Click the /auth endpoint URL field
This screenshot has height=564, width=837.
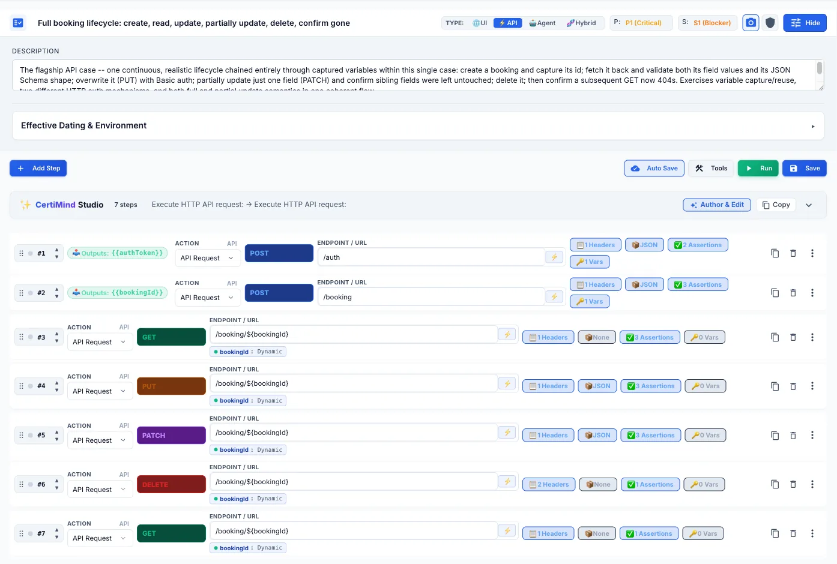tap(431, 257)
